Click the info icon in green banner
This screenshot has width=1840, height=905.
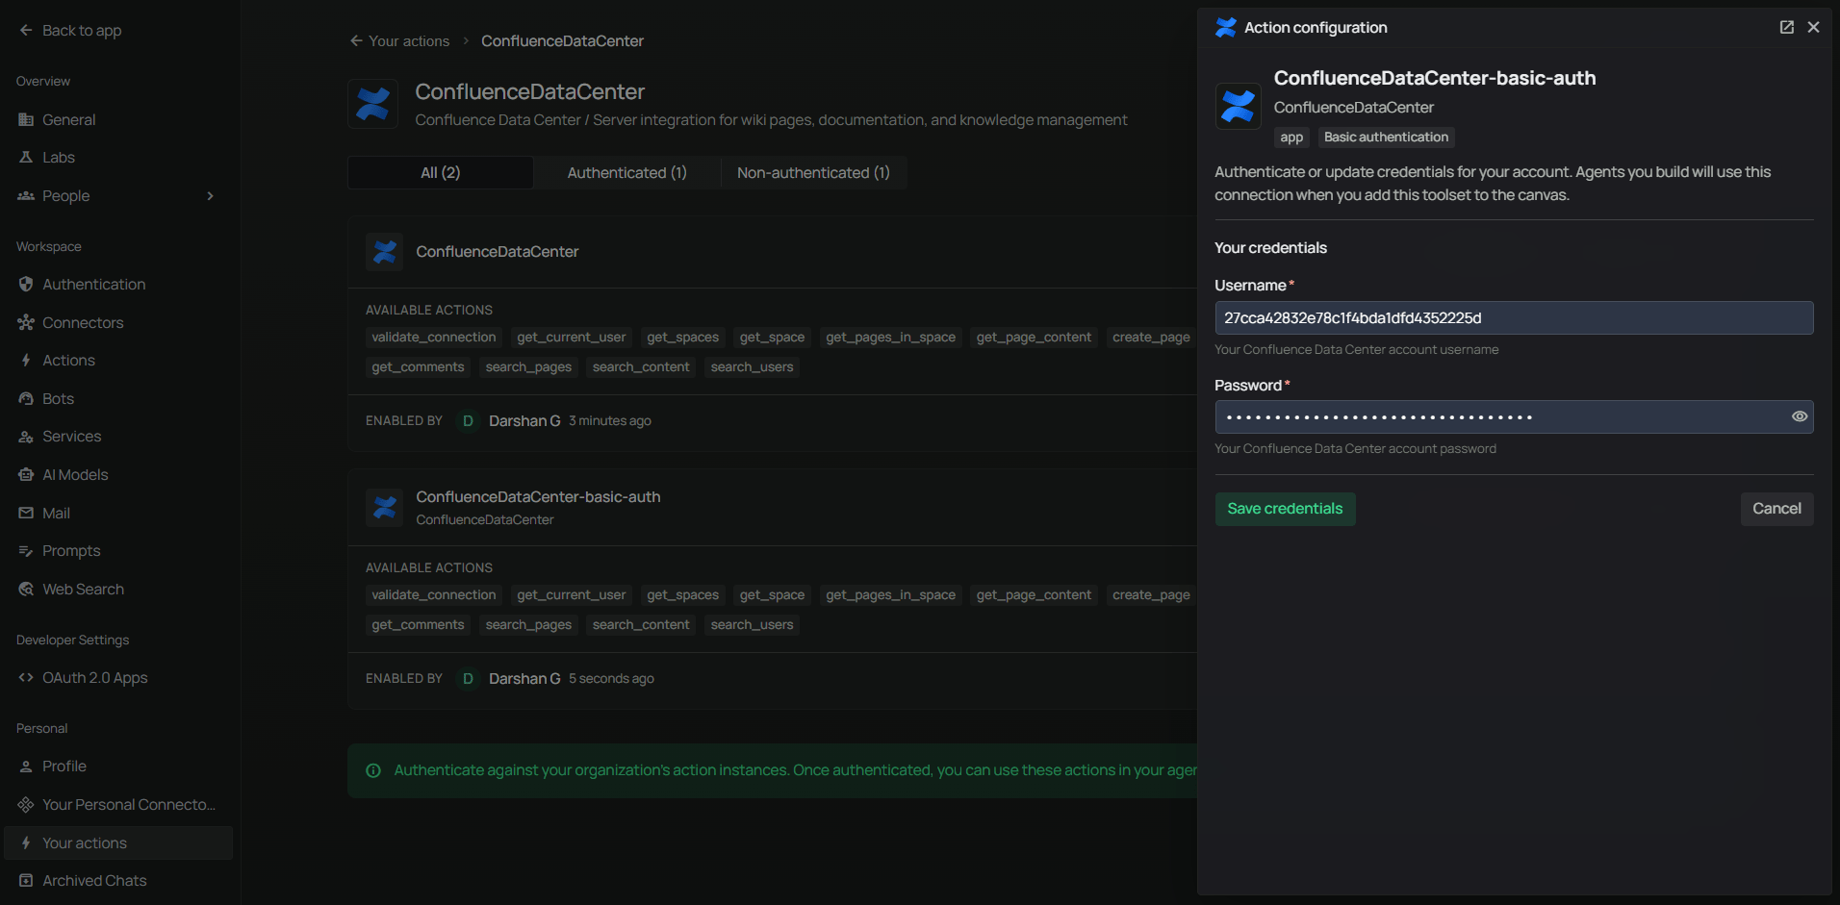click(373, 770)
